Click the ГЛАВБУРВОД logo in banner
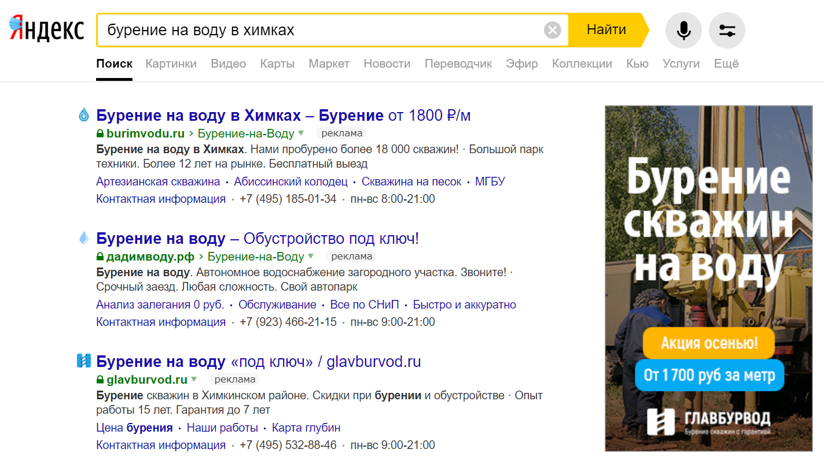Viewport: 824px width, 464px height. point(709,422)
